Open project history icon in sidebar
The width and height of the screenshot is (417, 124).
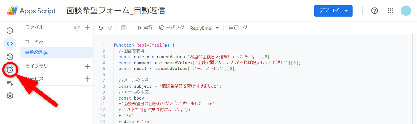point(10,56)
